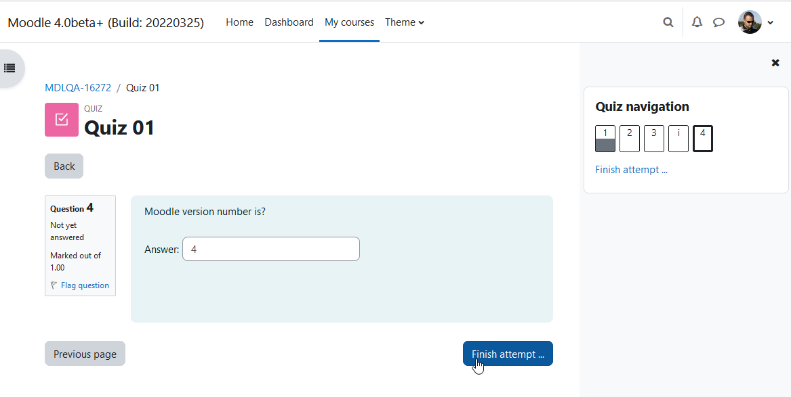This screenshot has height=397, width=791.
Task: Click the flag icon beside Flag question
Action: pos(54,285)
